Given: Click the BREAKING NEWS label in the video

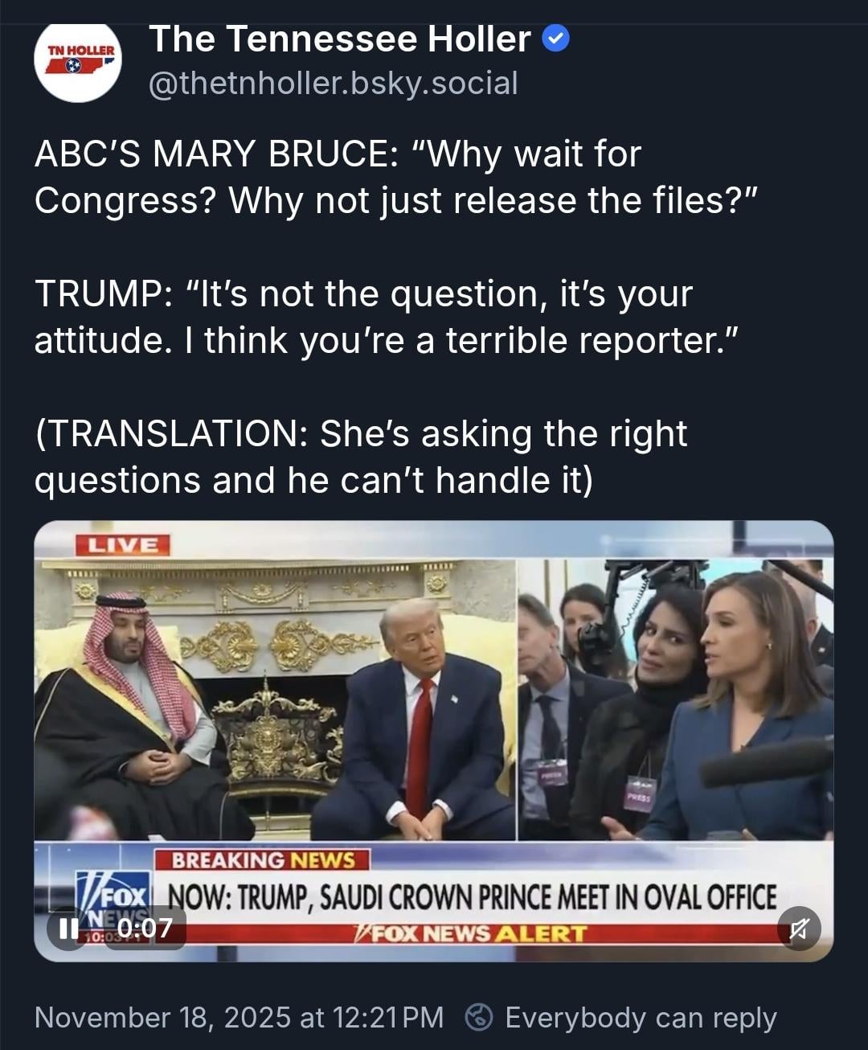Looking at the screenshot, I should click(263, 860).
